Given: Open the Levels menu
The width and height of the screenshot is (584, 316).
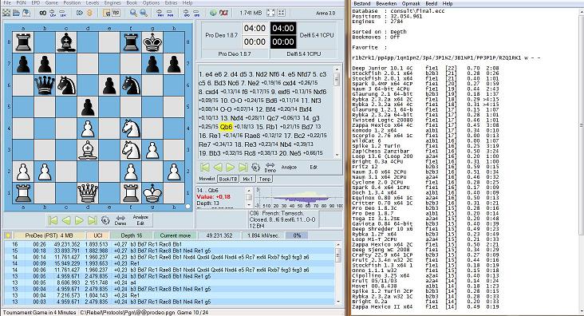Looking at the screenshot, I should click(x=93, y=2).
